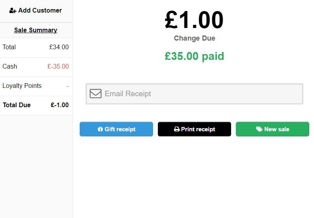Generate a Gift receipt
314x218 pixels.
116,129
